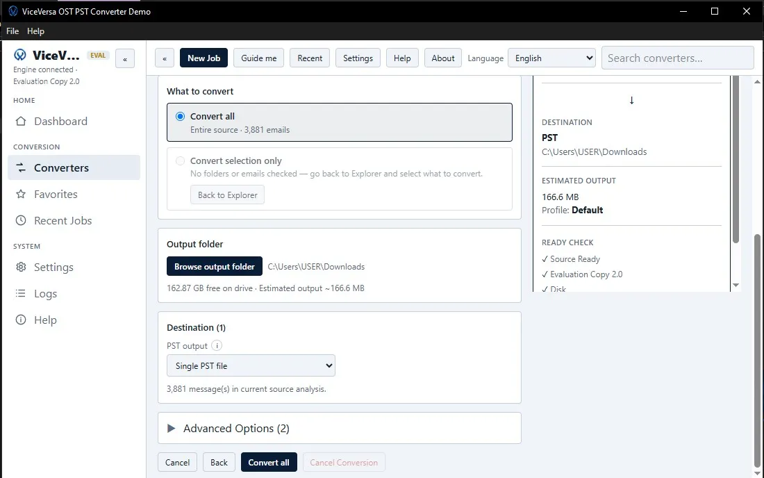Click the 'PST' destination heading
Viewport: 764px width, 478px height.
(549, 138)
